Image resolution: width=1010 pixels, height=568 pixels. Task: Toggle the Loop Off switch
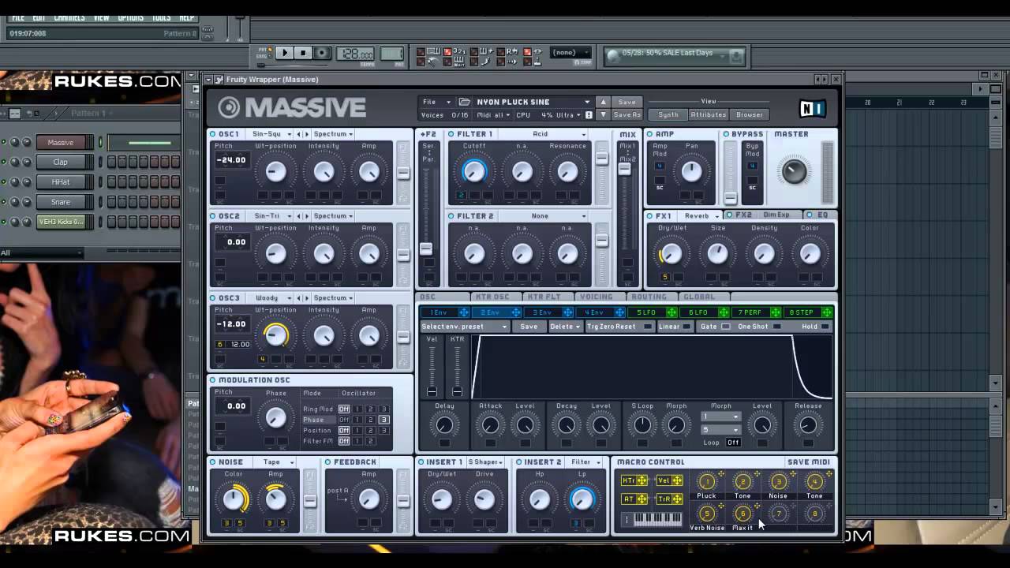coord(733,443)
